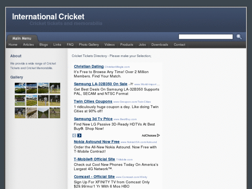The width and height of the screenshot is (252, 189).
Task: Click the previous ads arrow icon
Action: pos(74,136)
